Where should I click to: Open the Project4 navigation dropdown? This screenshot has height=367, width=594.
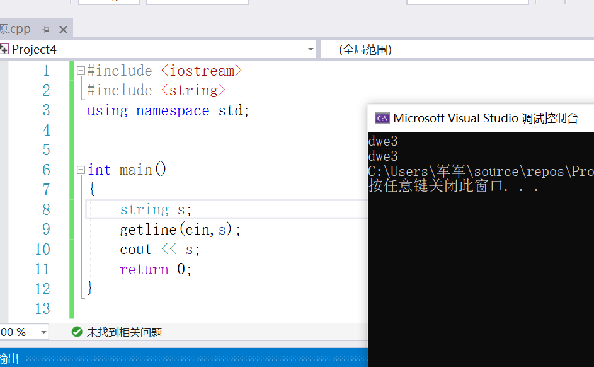(310, 49)
